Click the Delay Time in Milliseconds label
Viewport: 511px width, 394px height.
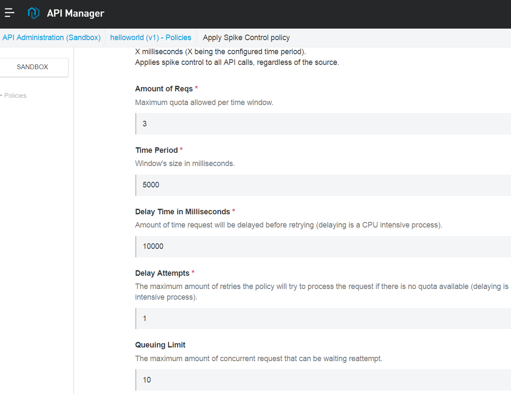182,212
